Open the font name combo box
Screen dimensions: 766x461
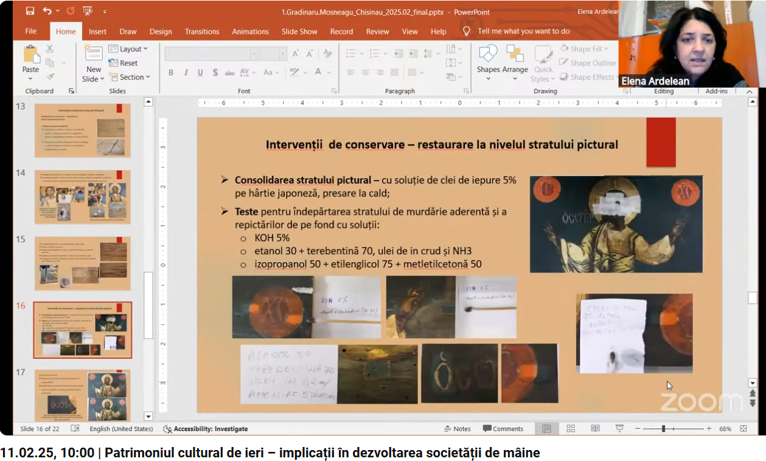(x=211, y=54)
